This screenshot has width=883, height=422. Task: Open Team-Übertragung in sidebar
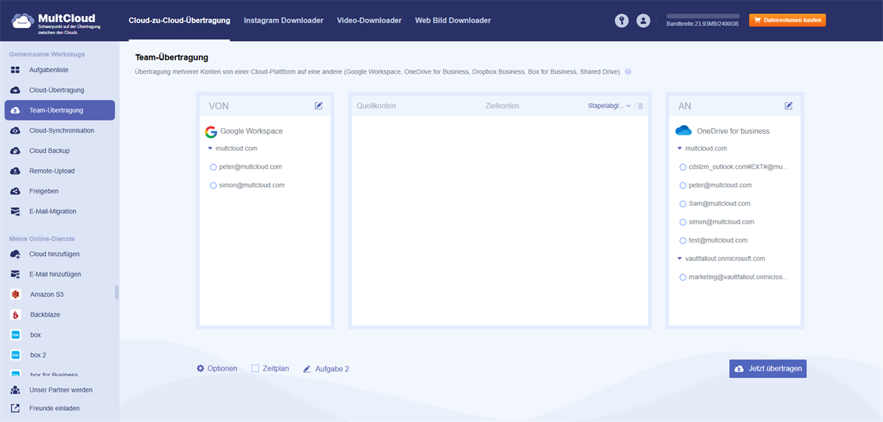(60, 110)
